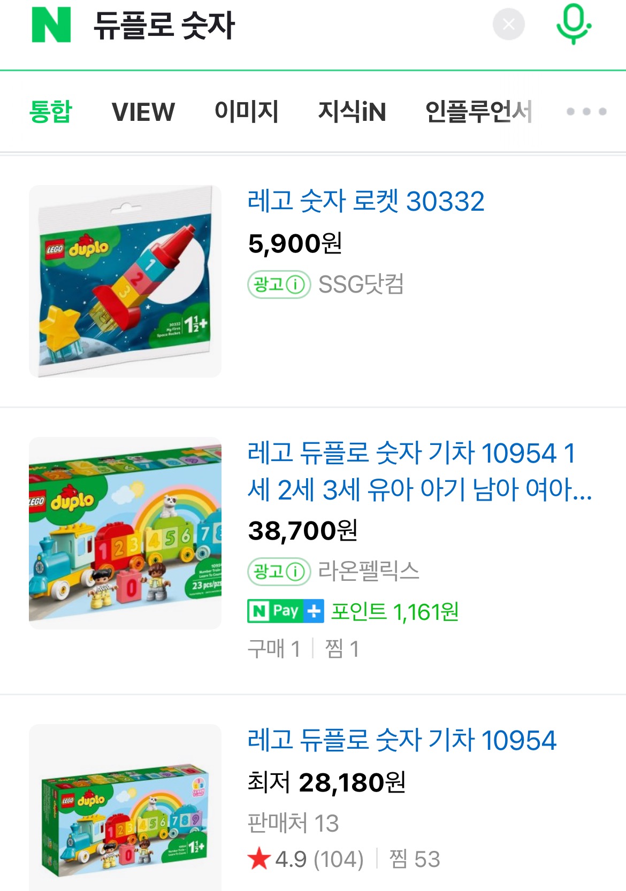Screen dimensions: 626x891
Task: Tap the green Naver N logo
Action: pos(51,25)
